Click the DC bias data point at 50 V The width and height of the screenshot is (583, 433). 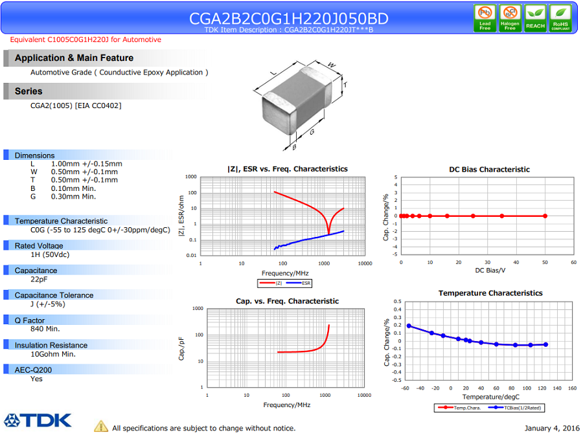tap(545, 216)
